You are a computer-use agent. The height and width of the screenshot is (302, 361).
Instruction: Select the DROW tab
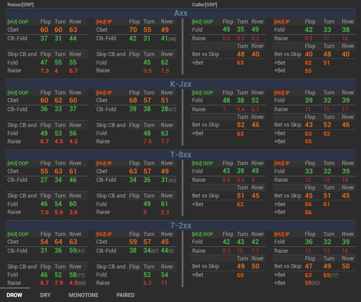[14, 295]
